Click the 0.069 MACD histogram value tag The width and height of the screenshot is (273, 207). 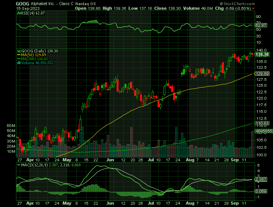coord(261,191)
